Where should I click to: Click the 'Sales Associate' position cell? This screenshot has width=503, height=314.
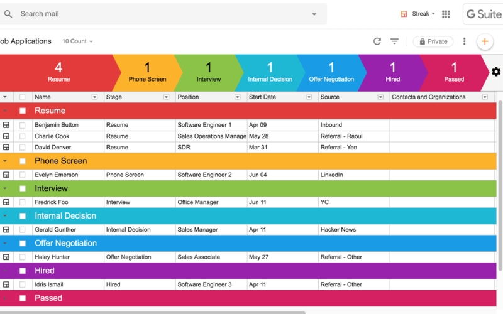pyautogui.click(x=211, y=257)
